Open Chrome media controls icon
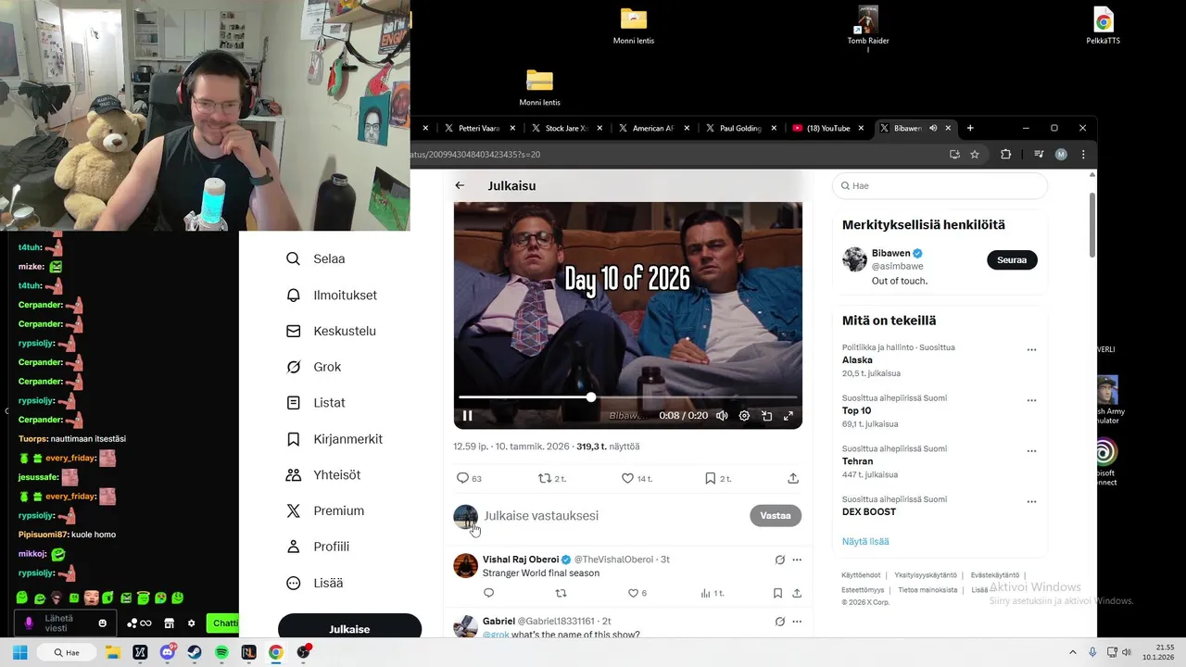The image size is (1186, 667). 1039,155
